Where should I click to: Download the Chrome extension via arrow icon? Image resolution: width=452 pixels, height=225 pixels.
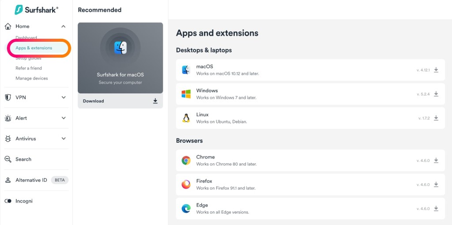tap(436, 160)
